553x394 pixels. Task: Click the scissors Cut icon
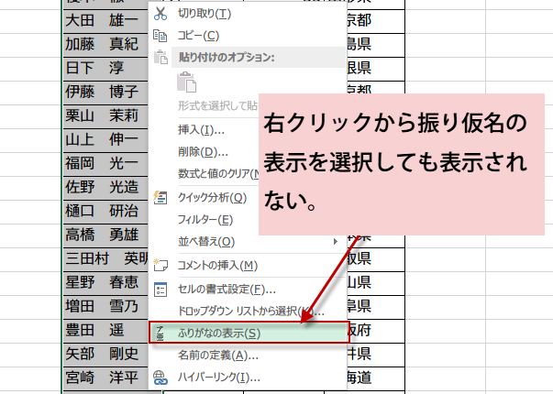[x=160, y=14]
